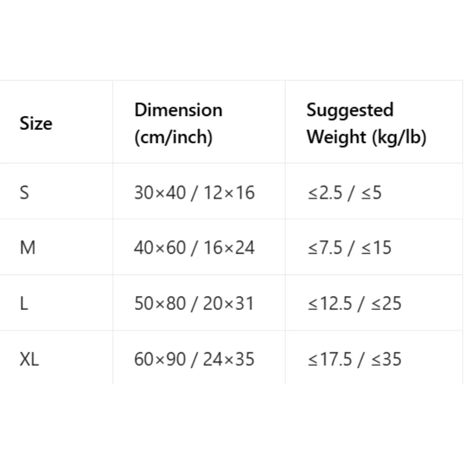Viewport: 464px width, 464px height.
Task: Select the S size cell
Action: coord(56,191)
